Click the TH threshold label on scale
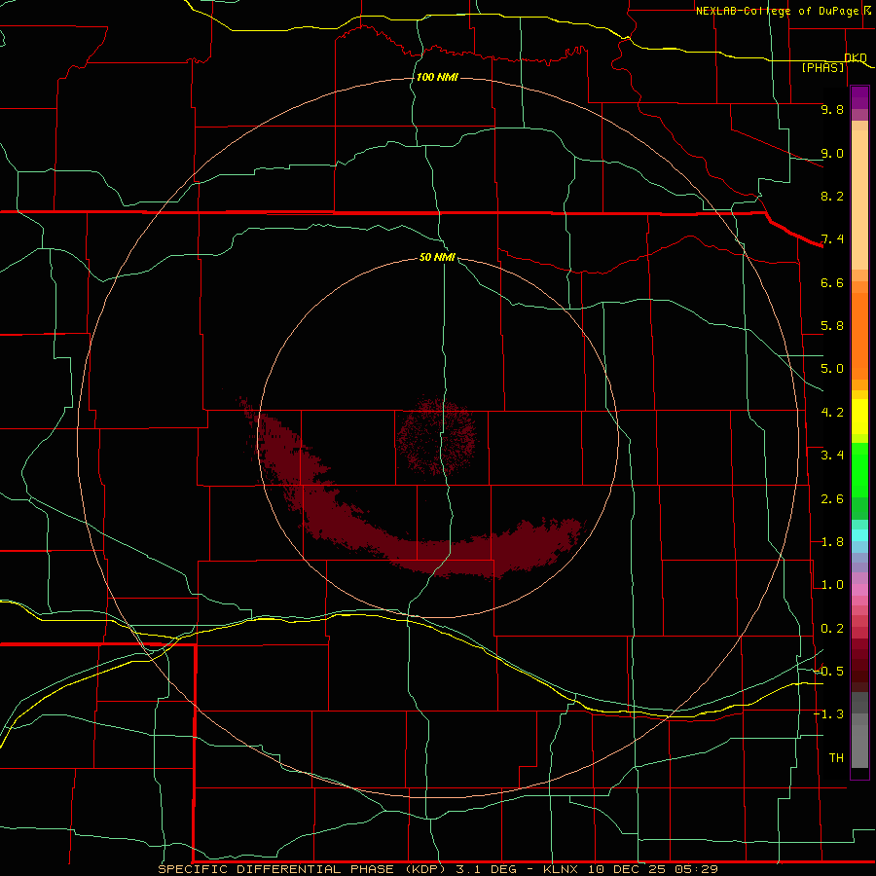 tap(836, 757)
